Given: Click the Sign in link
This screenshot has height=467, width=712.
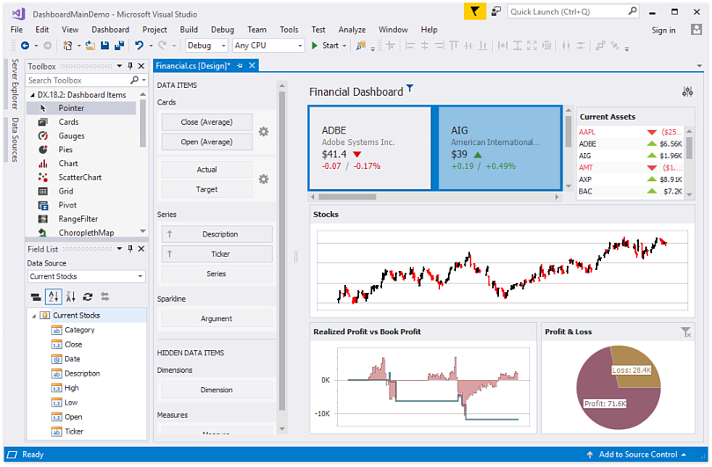Looking at the screenshot, I should tap(664, 31).
